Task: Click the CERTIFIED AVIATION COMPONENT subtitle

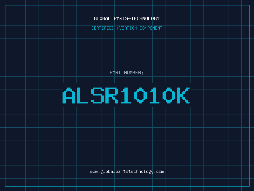Action: [x=127, y=28]
